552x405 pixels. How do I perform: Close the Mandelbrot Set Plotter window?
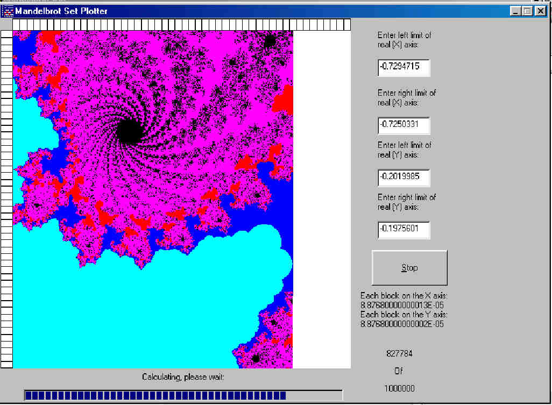[x=540, y=11]
